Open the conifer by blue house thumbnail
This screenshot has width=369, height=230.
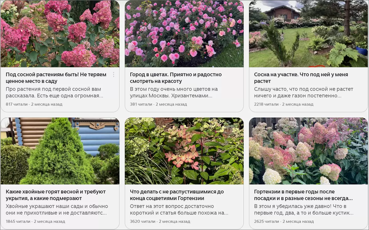(x=60, y=151)
